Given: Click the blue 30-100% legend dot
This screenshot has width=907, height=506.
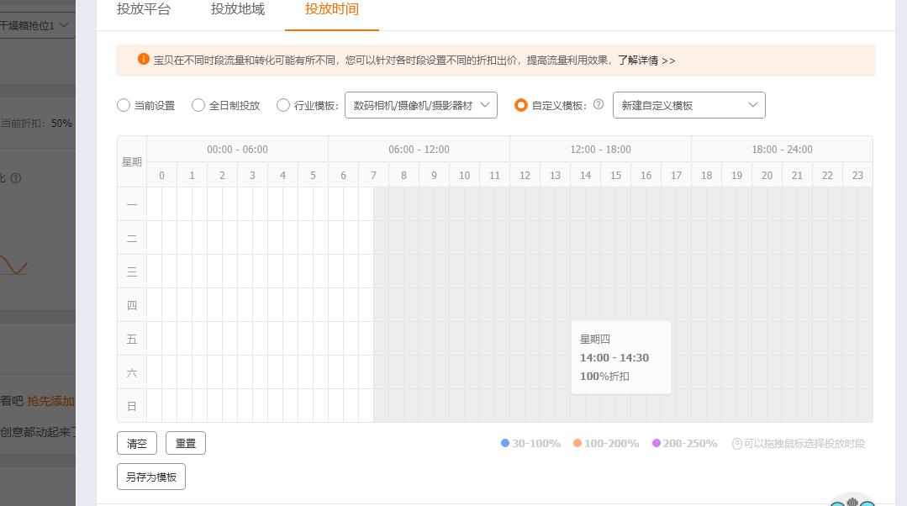Looking at the screenshot, I should point(504,444).
